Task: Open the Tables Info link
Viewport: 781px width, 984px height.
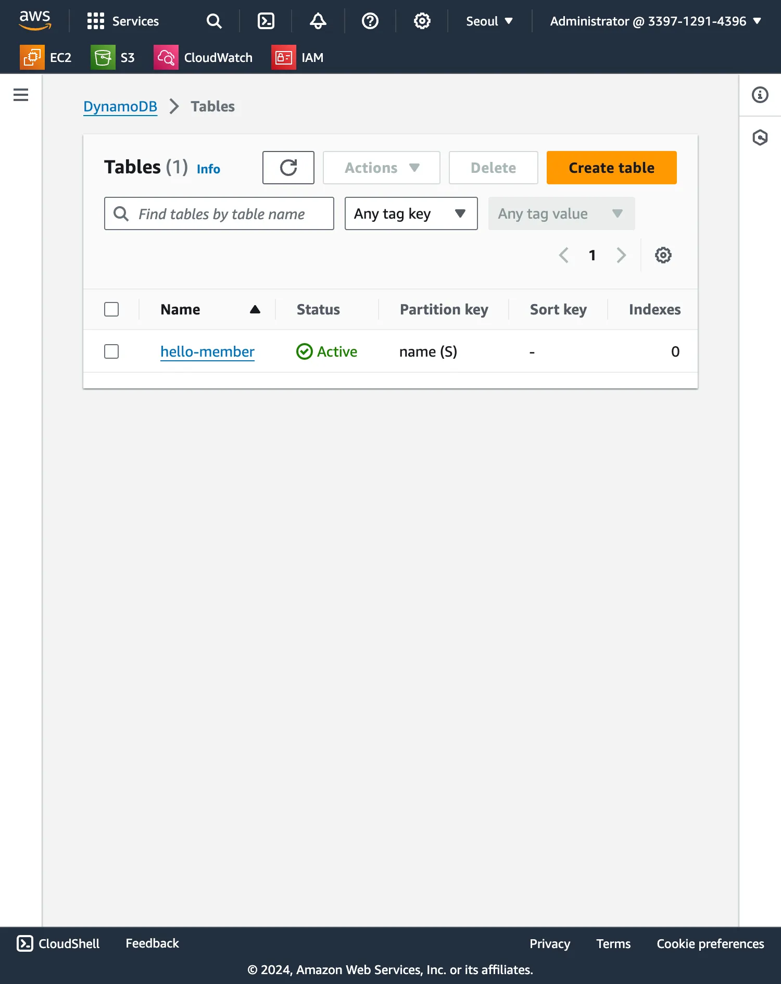Action: (208, 169)
